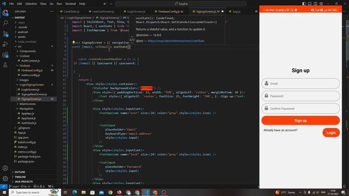The image size is (349, 196).
Task: Open the Run and Debug view
Action: coord(5,44)
